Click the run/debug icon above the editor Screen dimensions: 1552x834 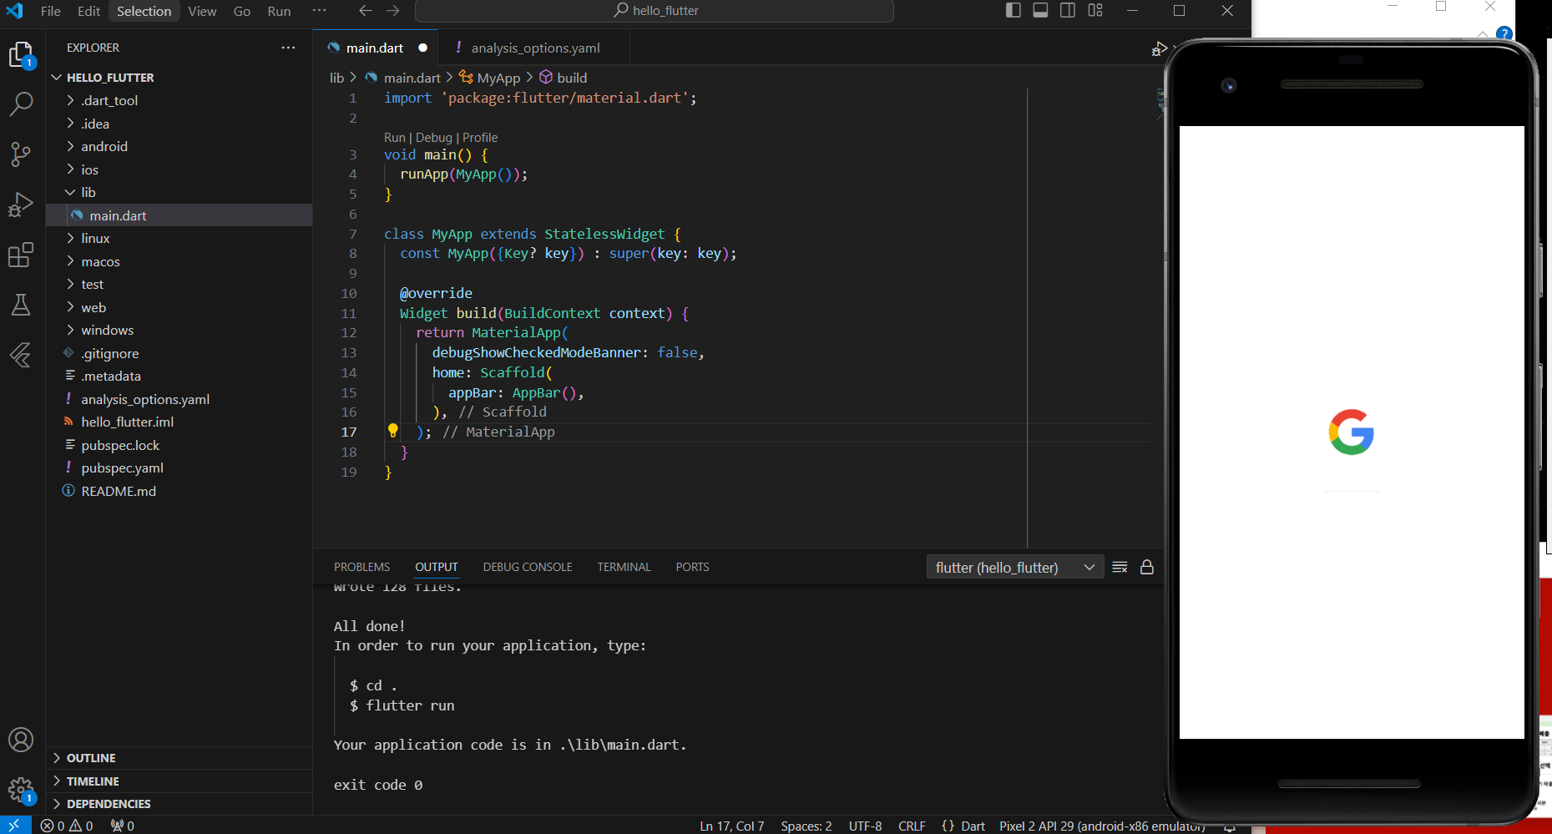coord(1158,48)
